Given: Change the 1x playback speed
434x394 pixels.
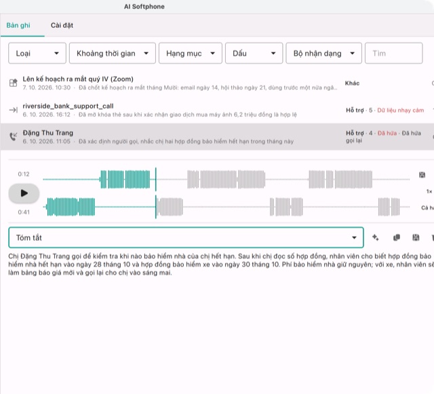Looking at the screenshot, I should [x=429, y=191].
